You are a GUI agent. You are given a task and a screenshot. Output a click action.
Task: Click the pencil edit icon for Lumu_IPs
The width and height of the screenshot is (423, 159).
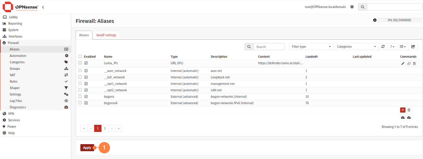coord(403,64)
